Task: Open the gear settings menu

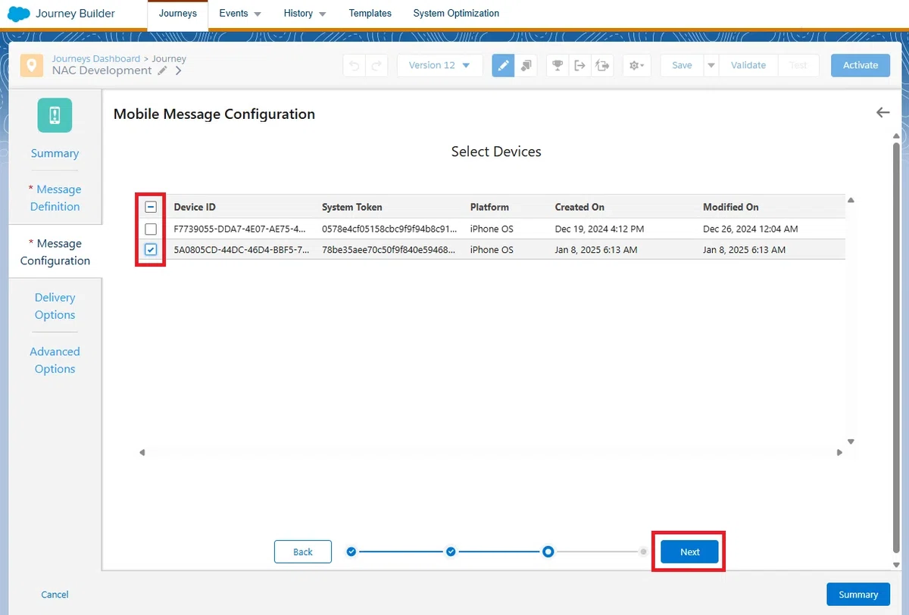Action: (636, 65)
